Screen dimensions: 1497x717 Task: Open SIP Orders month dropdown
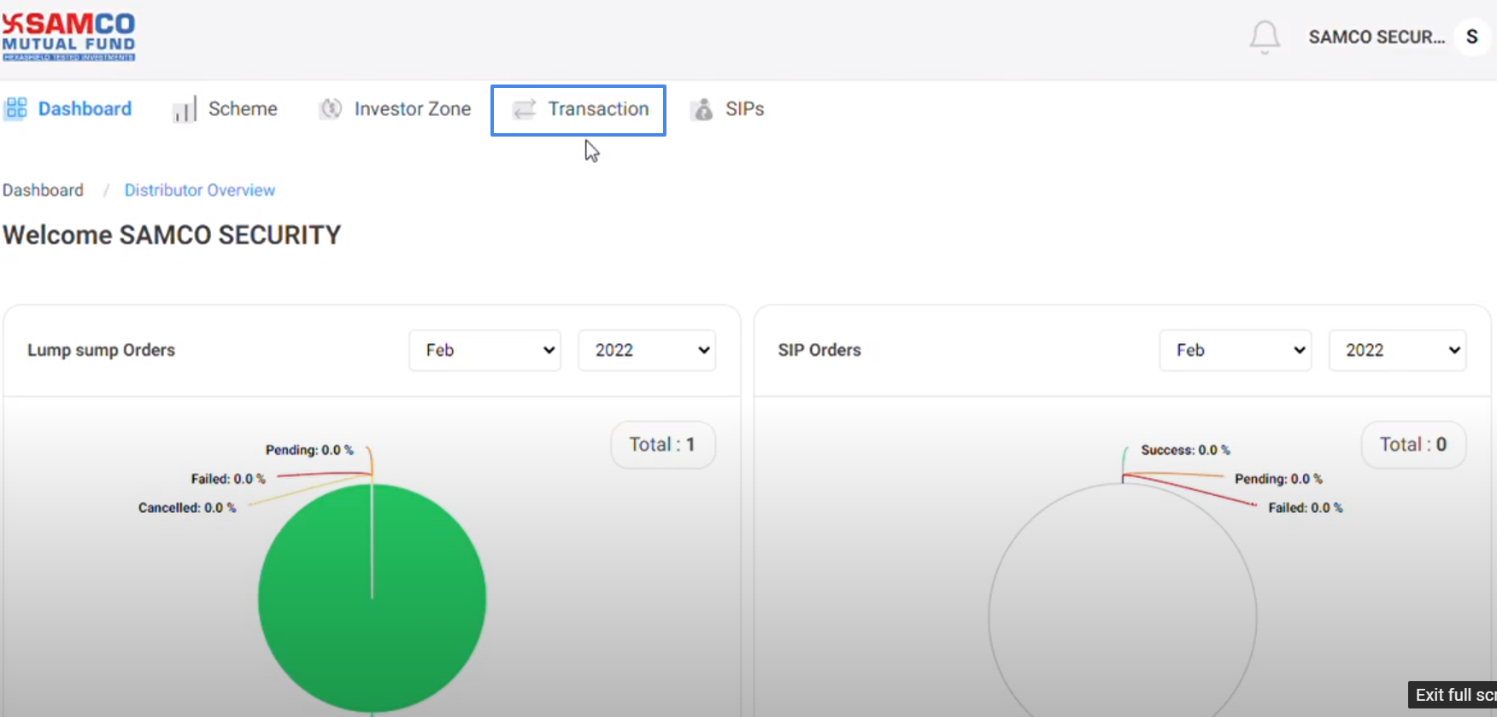pyautogui.click(x=1236, y=350)
